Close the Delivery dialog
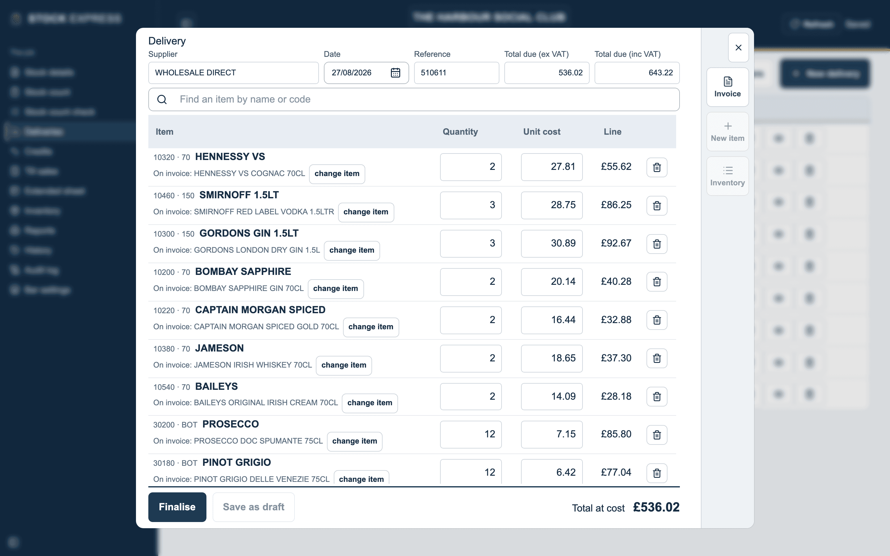 pyautogui.click(x=738, y=48)
